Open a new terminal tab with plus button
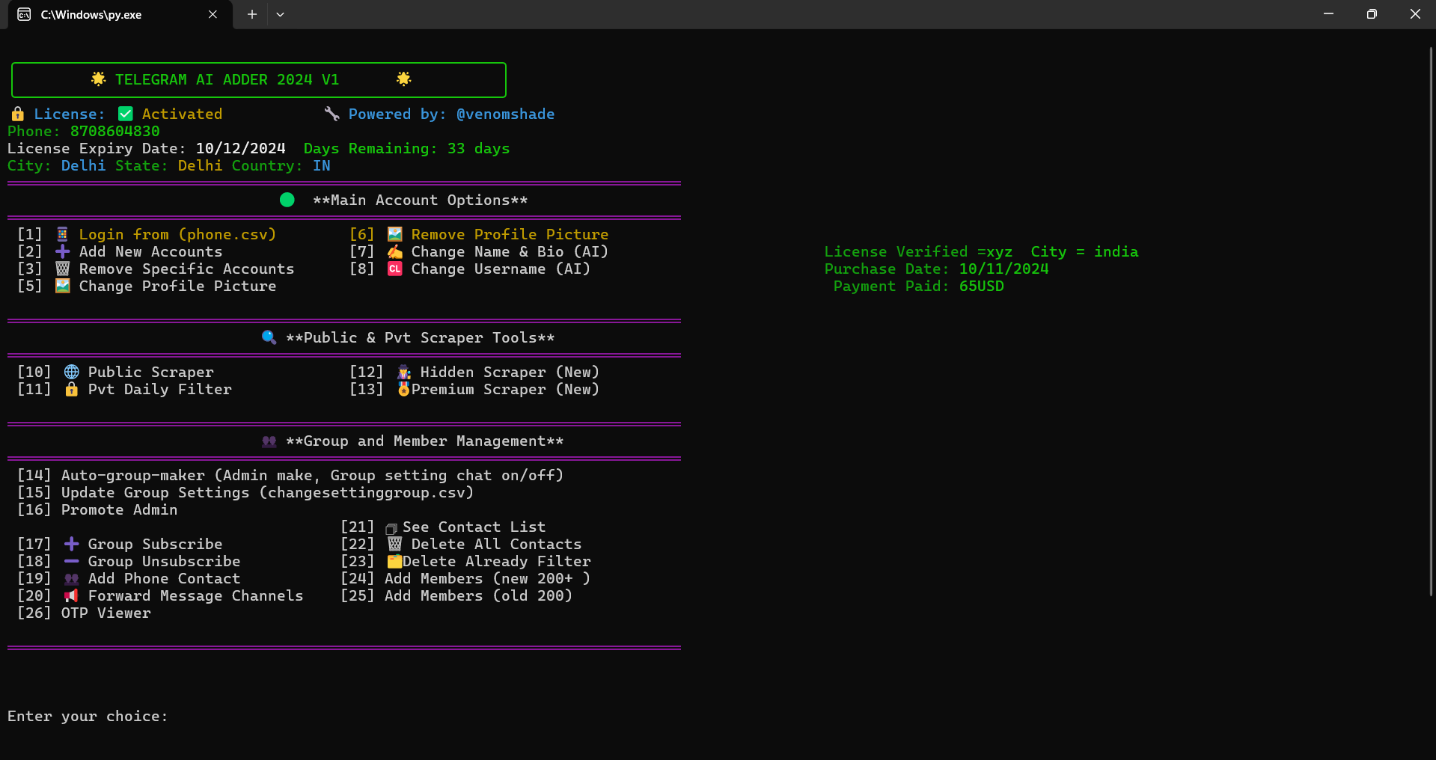 point(252,14)
